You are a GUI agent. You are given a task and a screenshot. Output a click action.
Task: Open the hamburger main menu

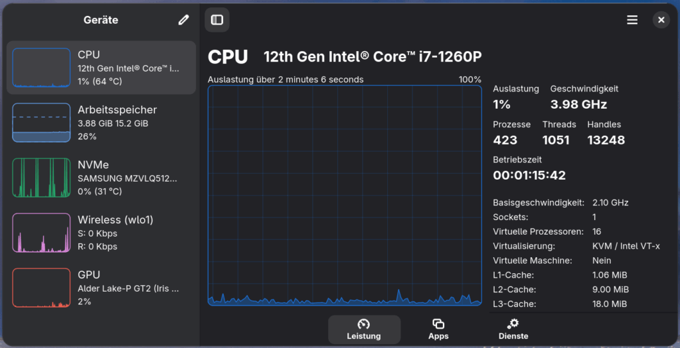(x=632, y=20)
